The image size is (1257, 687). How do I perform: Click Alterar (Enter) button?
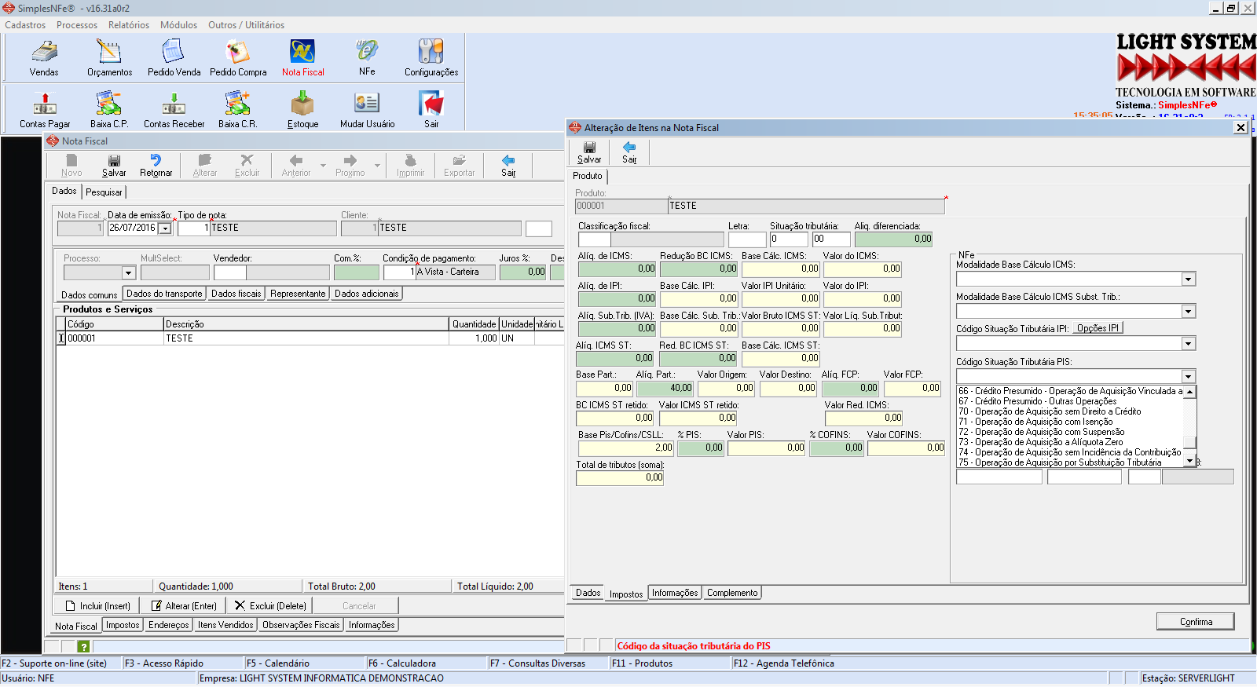183,606
